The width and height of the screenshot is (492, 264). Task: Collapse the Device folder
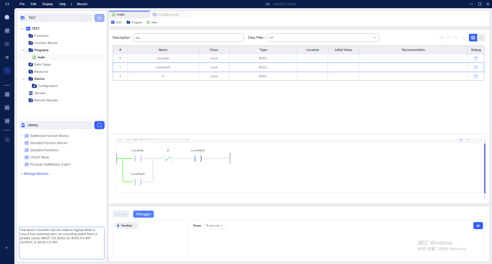click(x=24, y=79)
